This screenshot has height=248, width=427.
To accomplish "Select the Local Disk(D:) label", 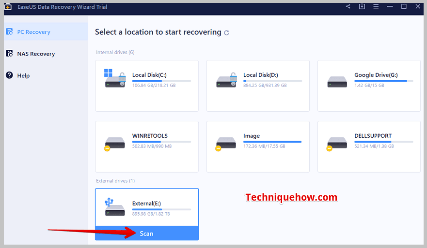I will [260, 75].
